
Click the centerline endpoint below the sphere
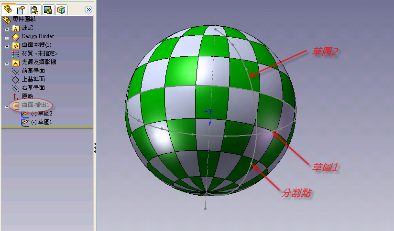click(x=205, y=209)
